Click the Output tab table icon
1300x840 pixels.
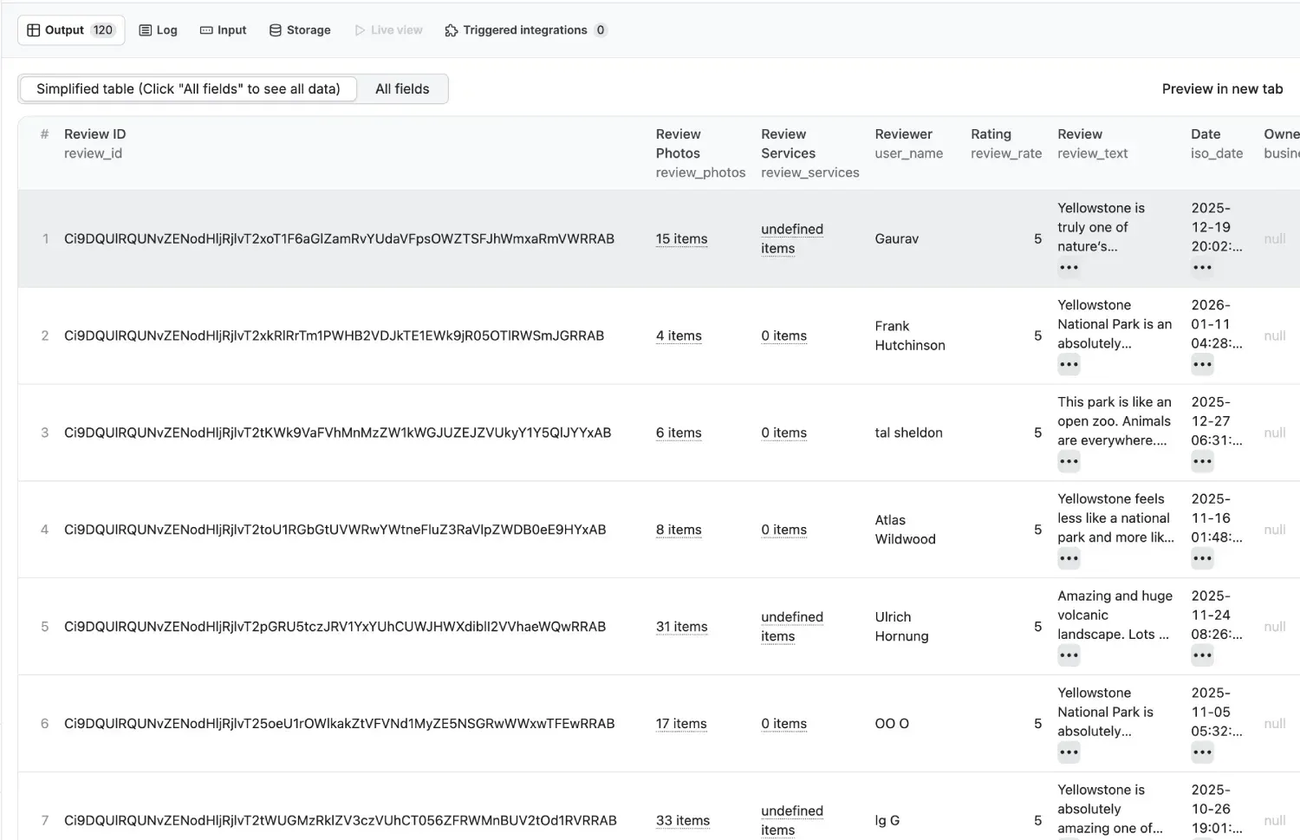click(34, 30)
